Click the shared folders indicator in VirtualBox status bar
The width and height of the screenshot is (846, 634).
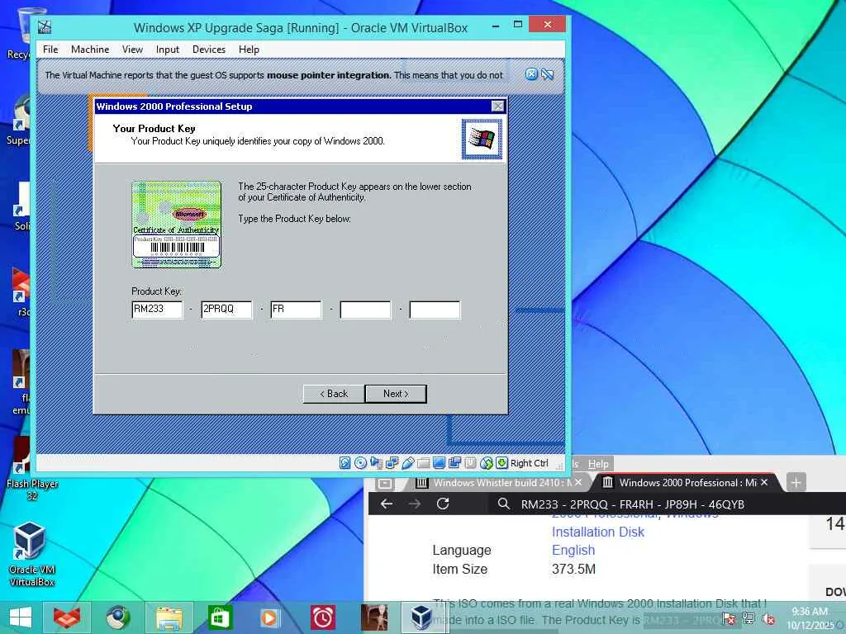coord(424,462)
